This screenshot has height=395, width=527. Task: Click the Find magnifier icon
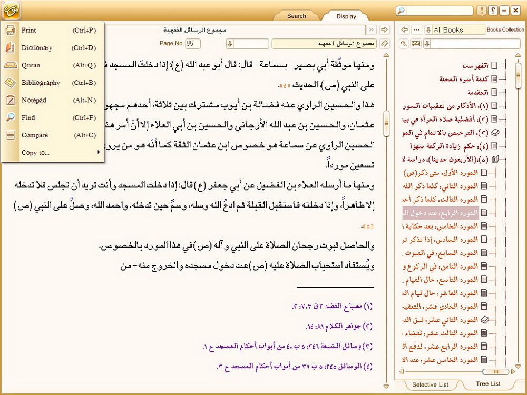[11, 117]
